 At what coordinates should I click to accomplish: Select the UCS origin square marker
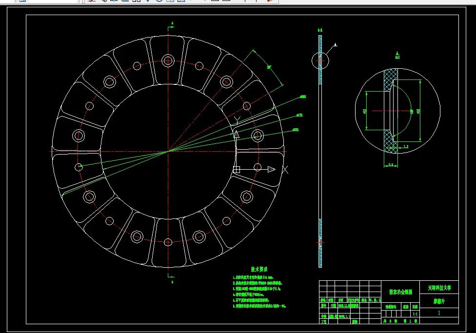[237, 169]
